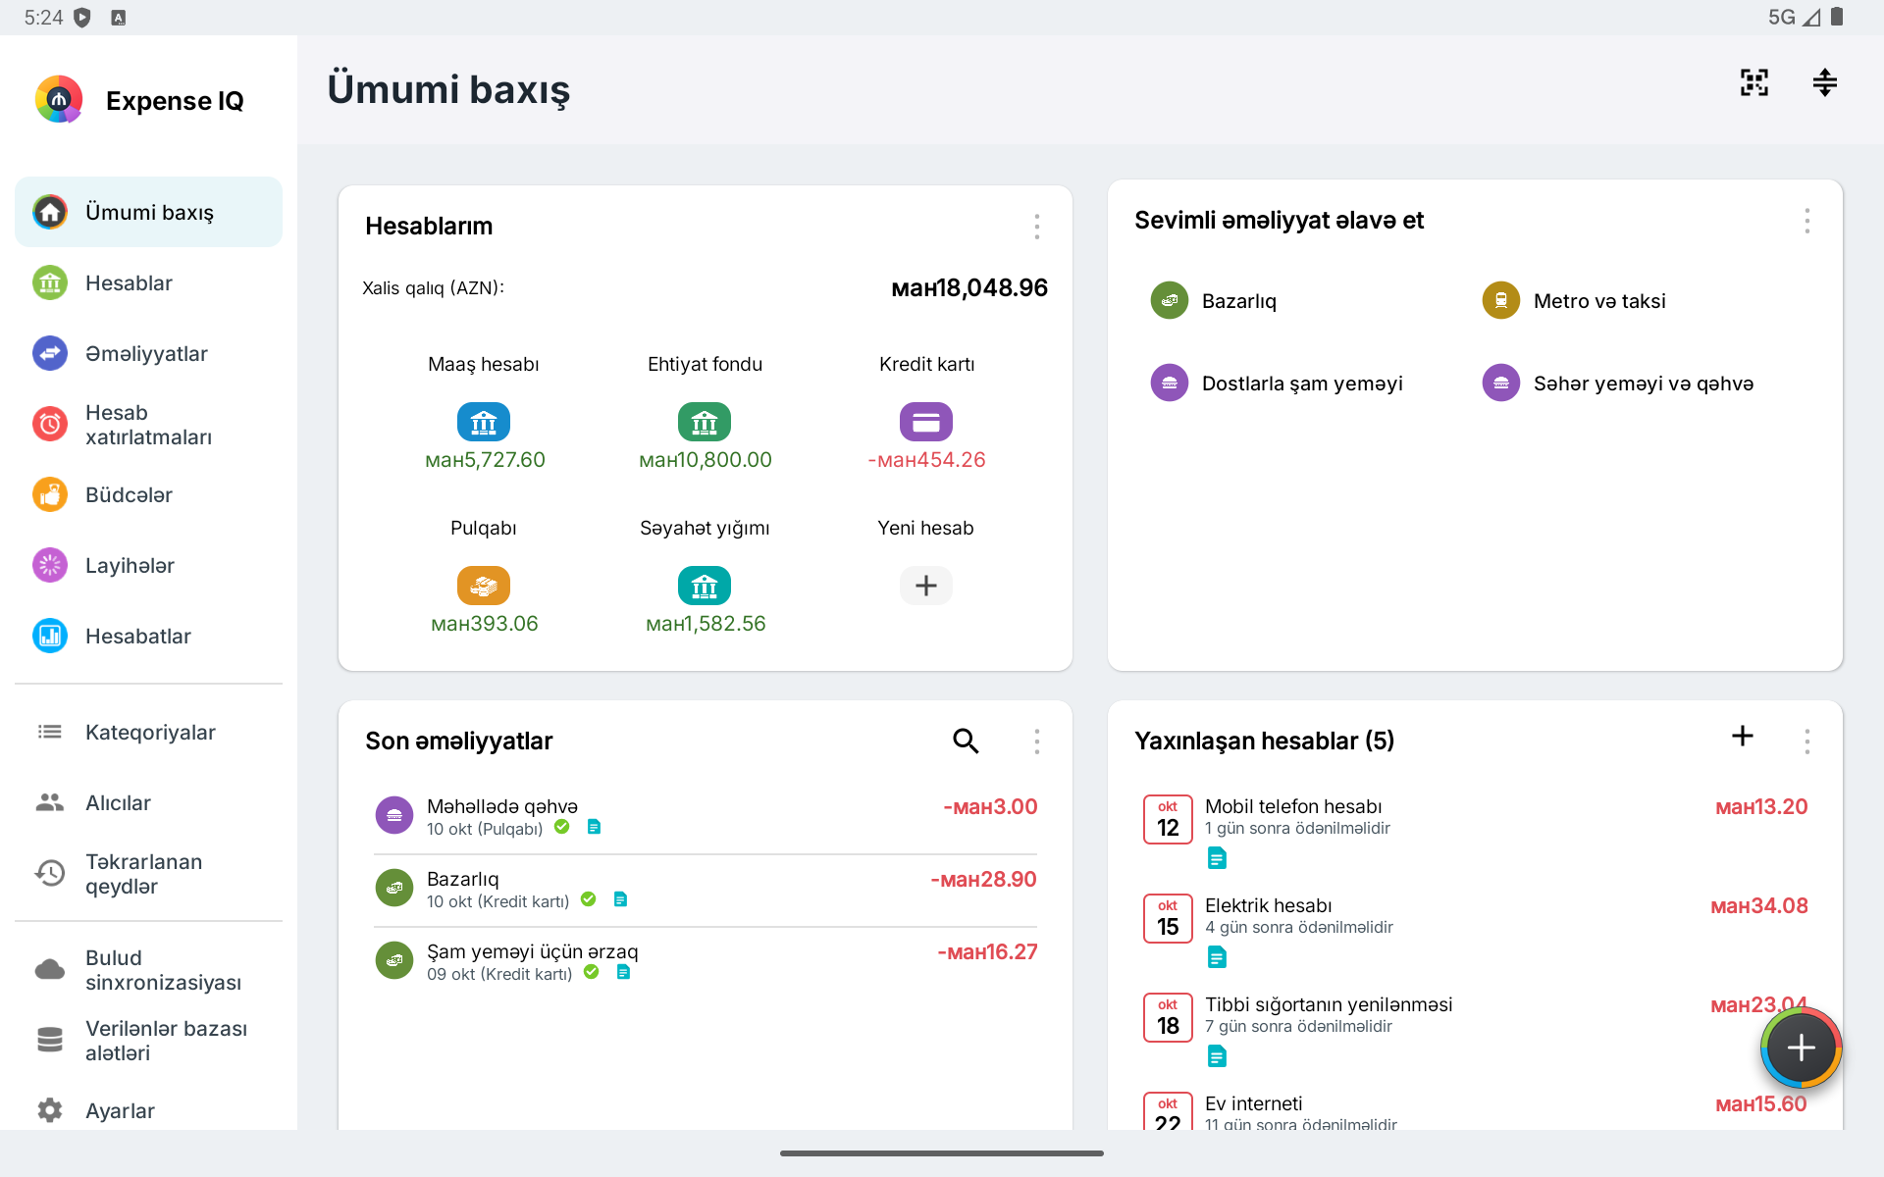Open Yaxınlaşan hesablar overflow menu
The height and width of the screenshot is (1177, 1884).
(1807, 742)
